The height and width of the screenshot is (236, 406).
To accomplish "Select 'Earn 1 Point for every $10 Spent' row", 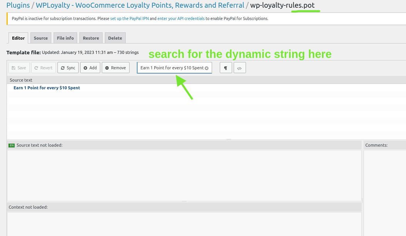I will point(206,88).
